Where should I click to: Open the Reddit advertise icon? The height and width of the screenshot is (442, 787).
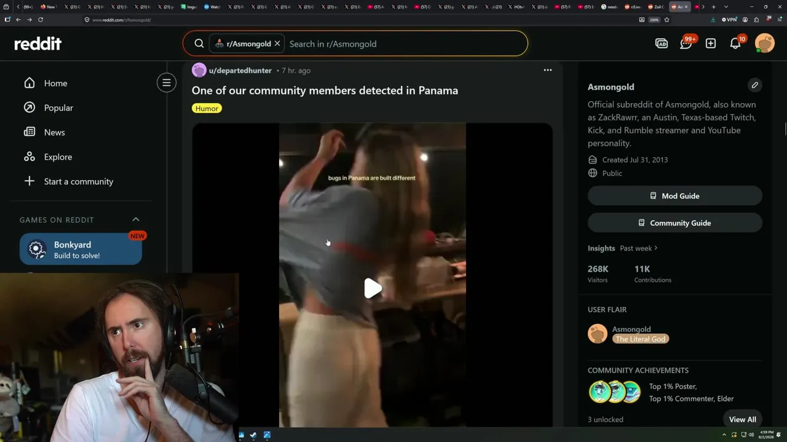(x=662, y=44)
